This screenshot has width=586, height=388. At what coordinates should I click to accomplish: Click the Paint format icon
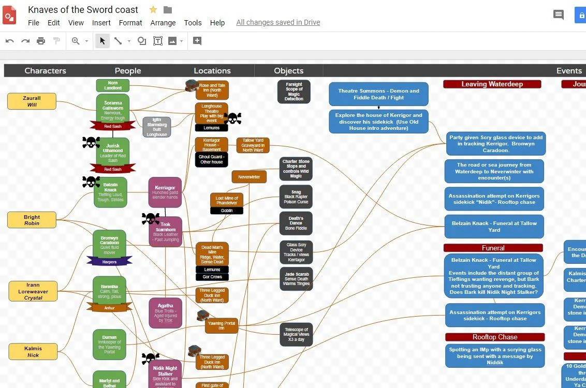pyautogui.click(x=57, y=40)
